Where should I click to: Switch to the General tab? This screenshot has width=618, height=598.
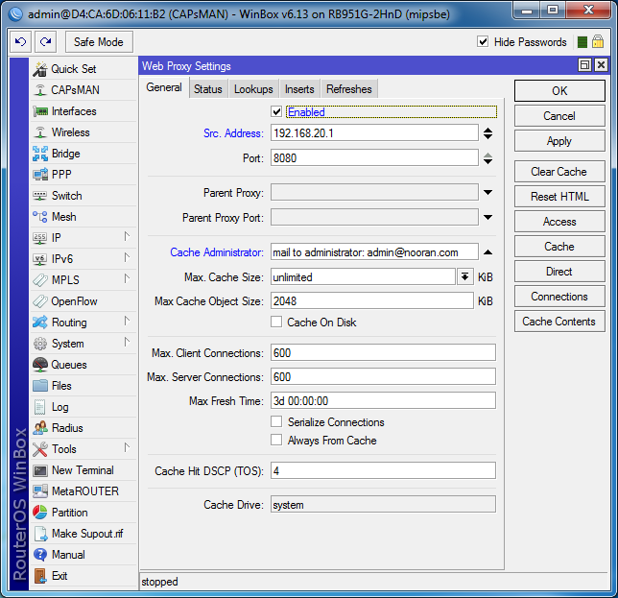coord(164,87)
